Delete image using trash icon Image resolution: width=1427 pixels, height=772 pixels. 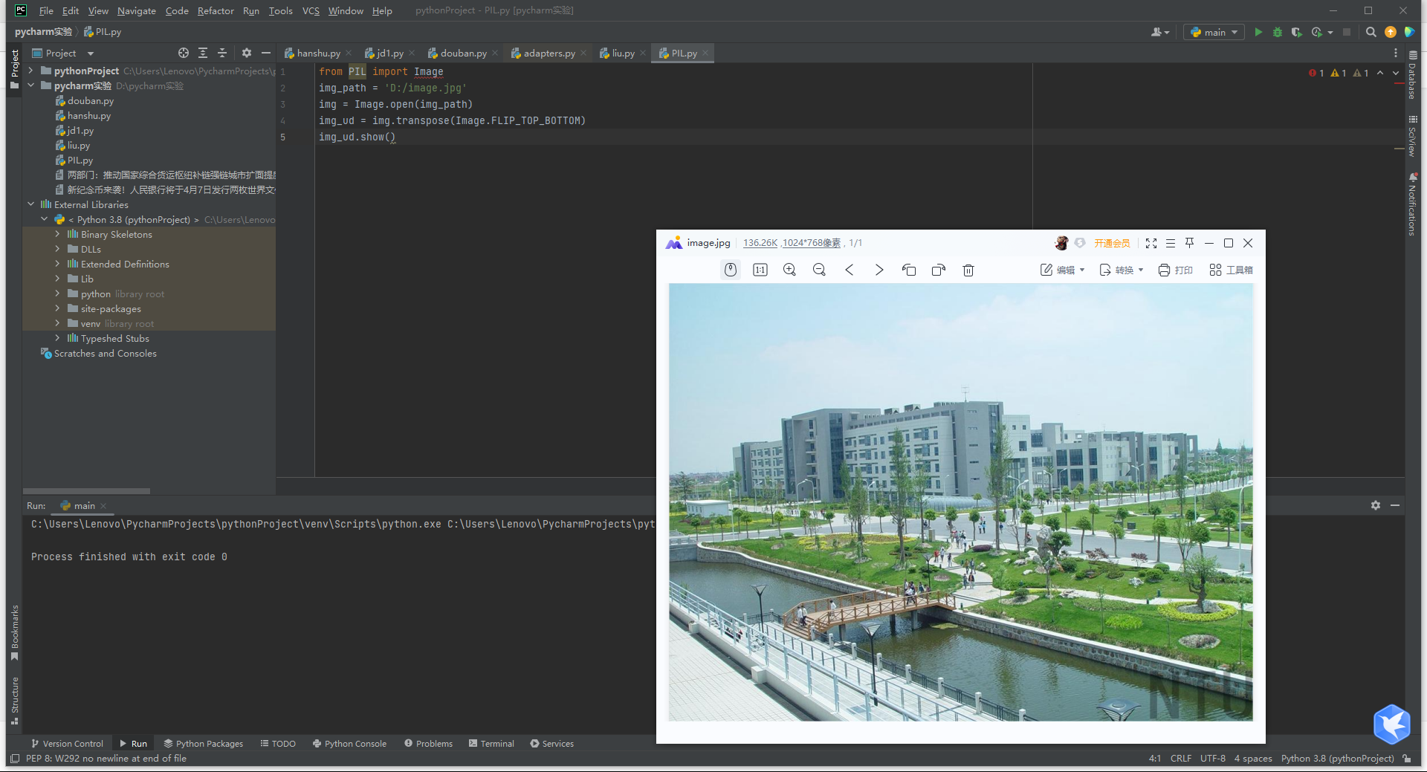[968, 270]
